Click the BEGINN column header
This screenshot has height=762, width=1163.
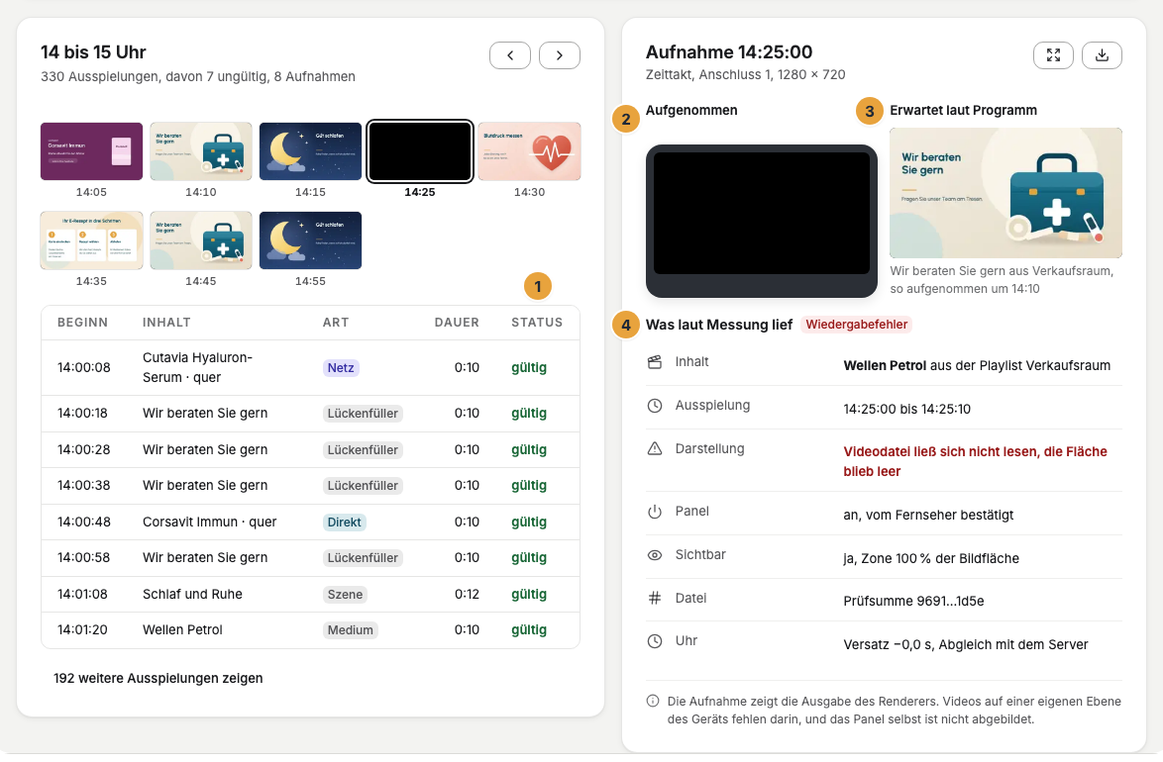pyautogui.click(x=82, y=323)
